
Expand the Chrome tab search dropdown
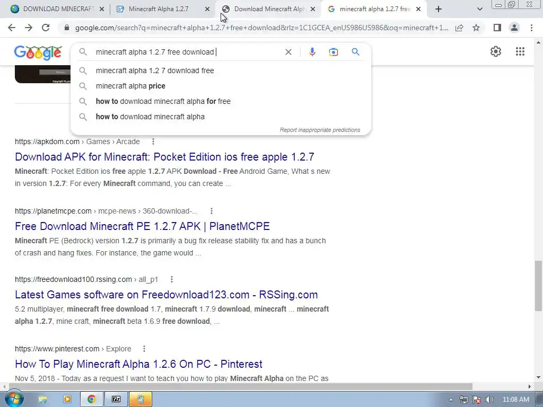coord(479,10)
